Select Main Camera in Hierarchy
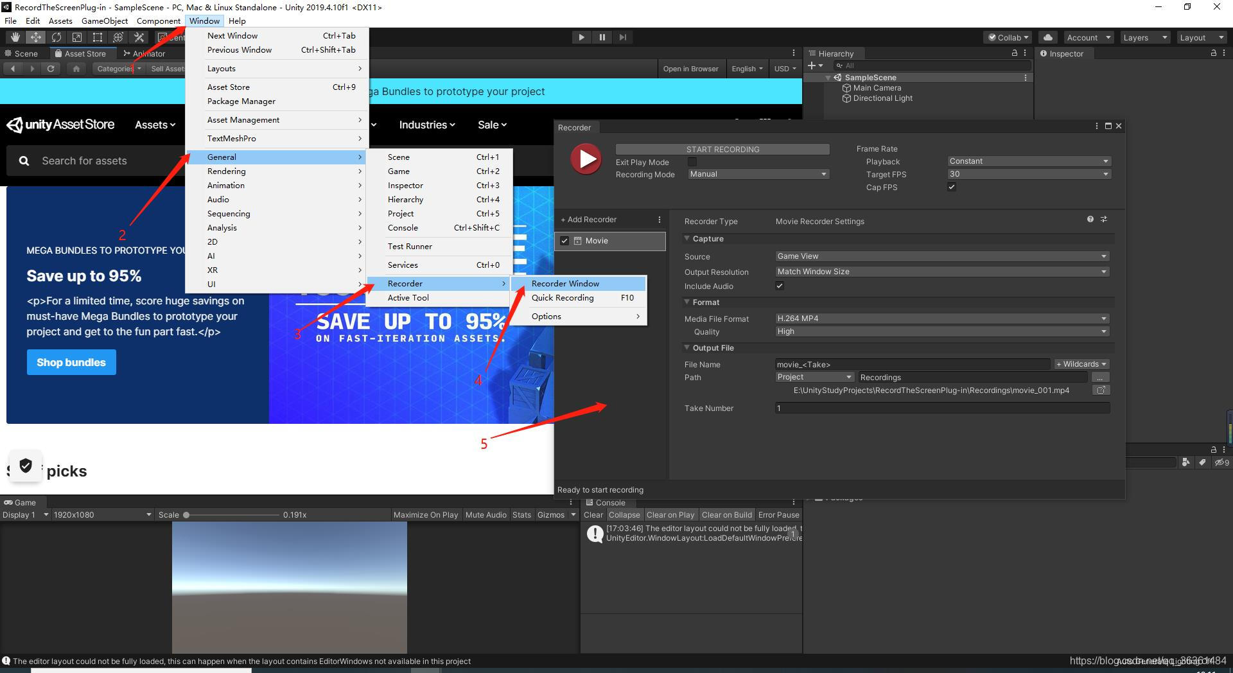Viewport: 1233px width, 673px height. tap(877, 88)
